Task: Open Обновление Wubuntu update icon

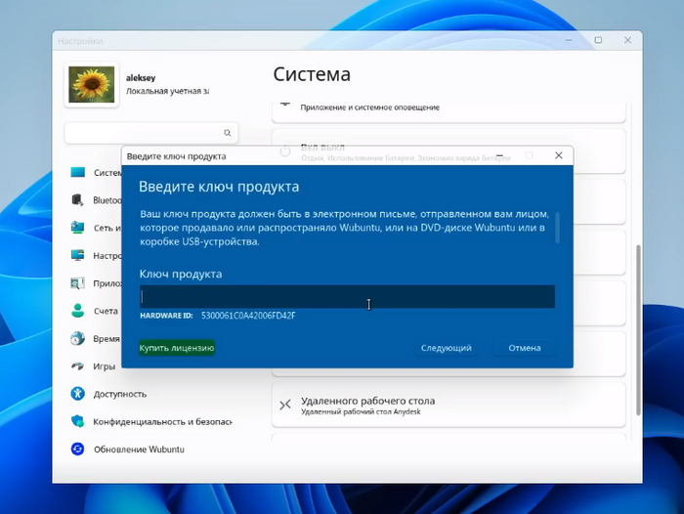Action: (78, 450)
